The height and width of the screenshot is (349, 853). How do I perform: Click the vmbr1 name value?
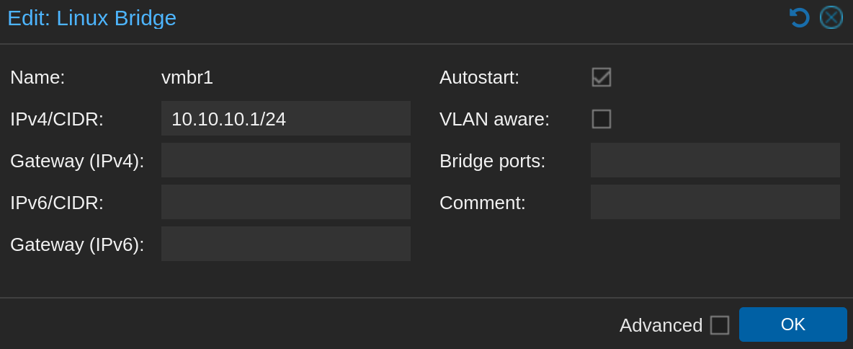point(187,77)
